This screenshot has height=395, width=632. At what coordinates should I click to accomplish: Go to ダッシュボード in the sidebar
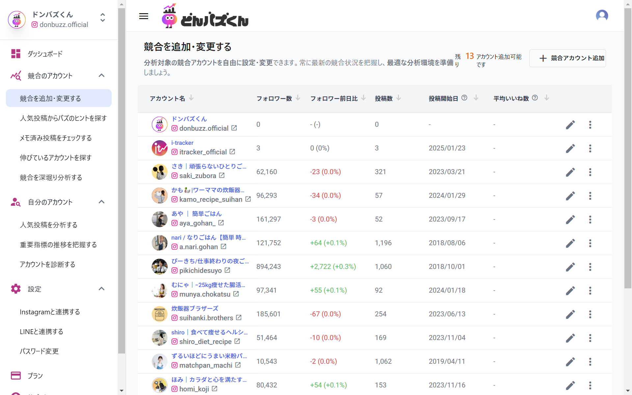[x=45, y=54]
